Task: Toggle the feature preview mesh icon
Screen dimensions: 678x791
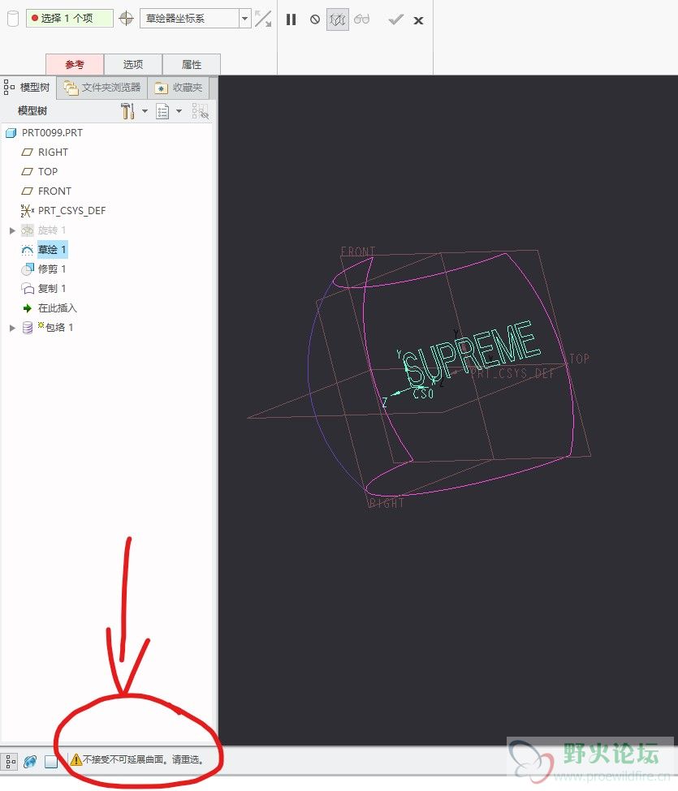Action: click(x=337, y=19)
